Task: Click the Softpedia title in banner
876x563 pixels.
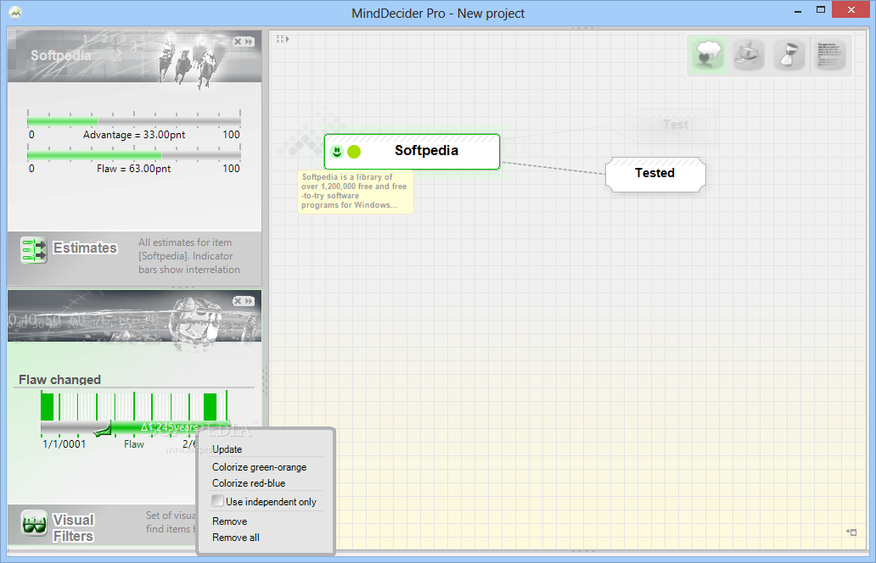Action: 61,55
